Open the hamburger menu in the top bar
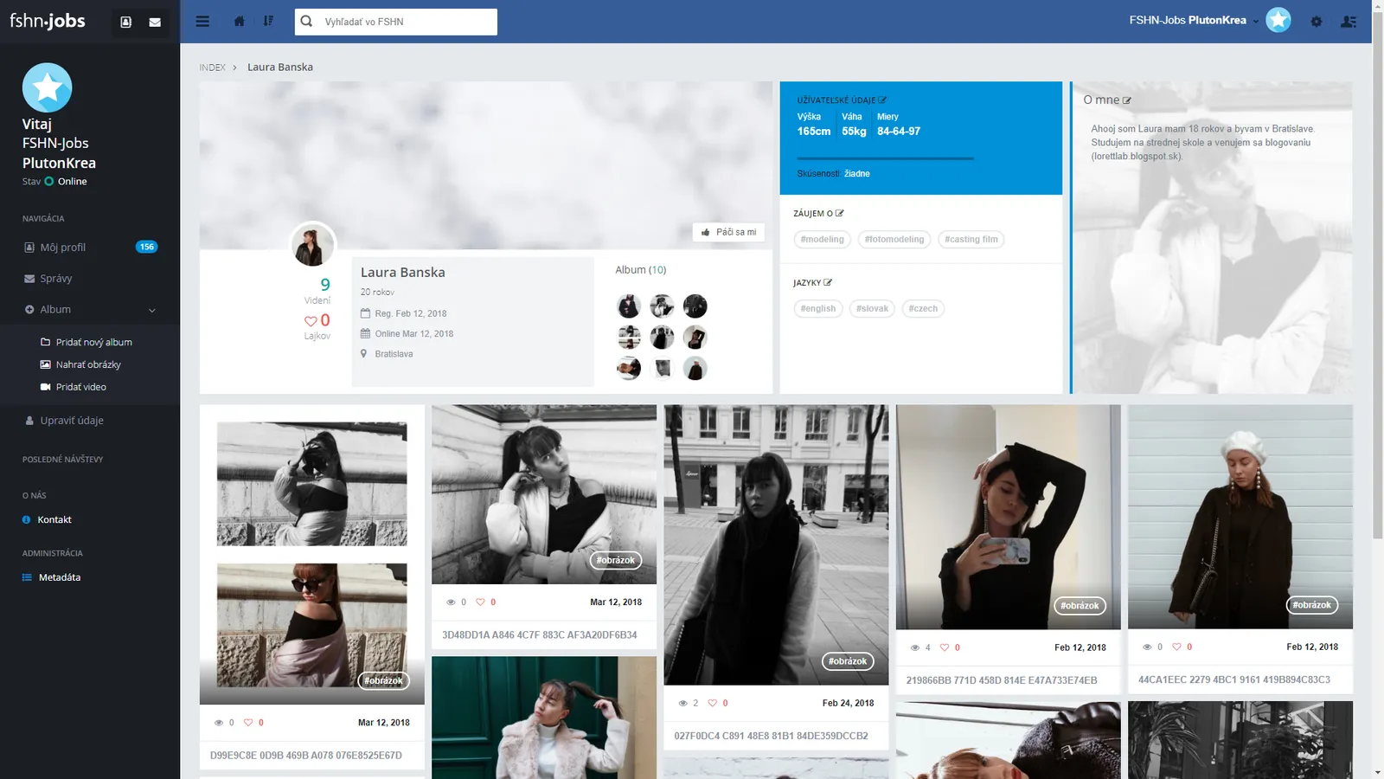The width and height of the screenshot is (1384, 779). (202, 22)
